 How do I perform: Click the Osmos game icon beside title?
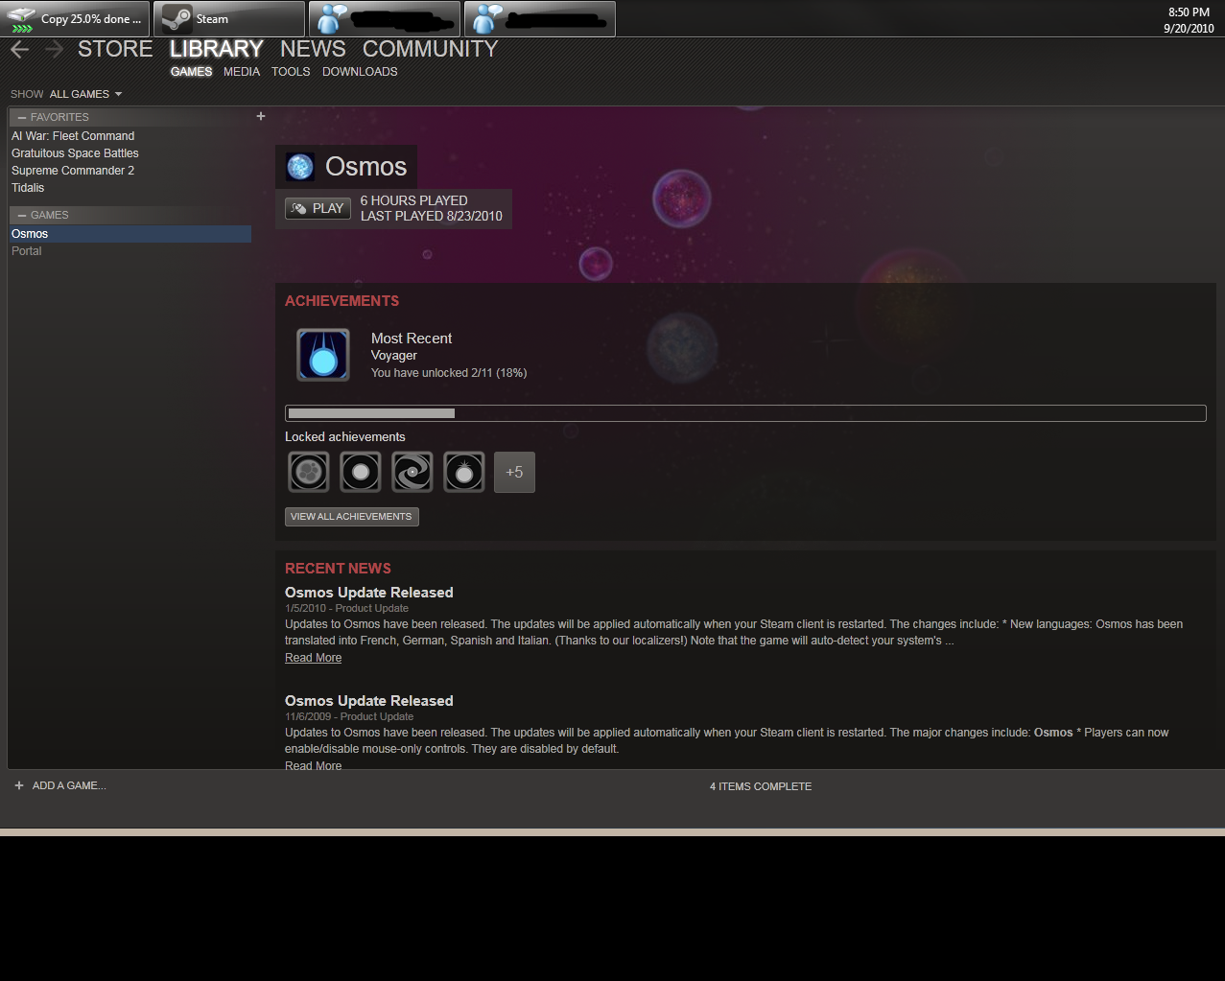tap(300, 167)
